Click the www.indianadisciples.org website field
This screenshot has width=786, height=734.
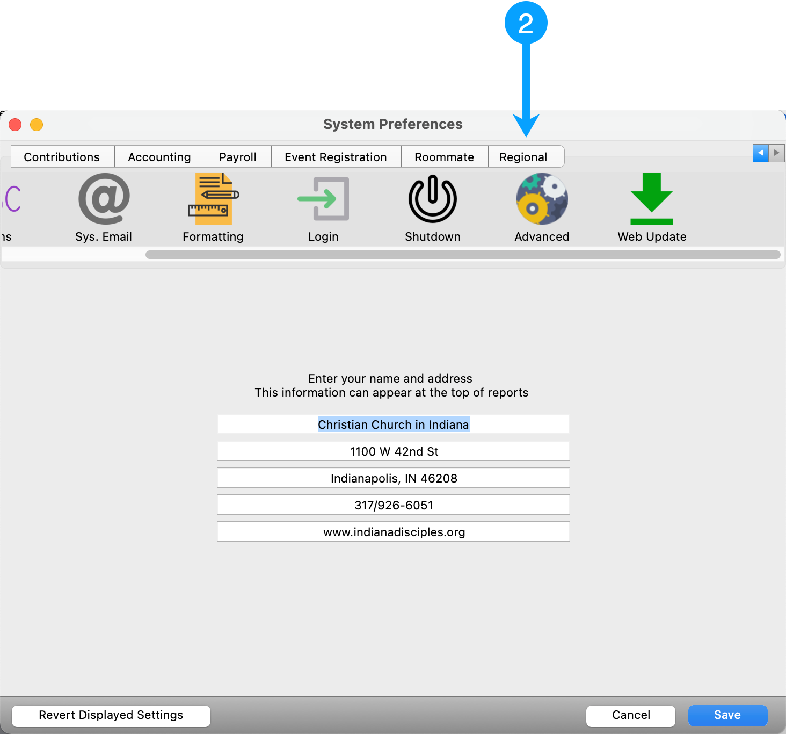394,531
